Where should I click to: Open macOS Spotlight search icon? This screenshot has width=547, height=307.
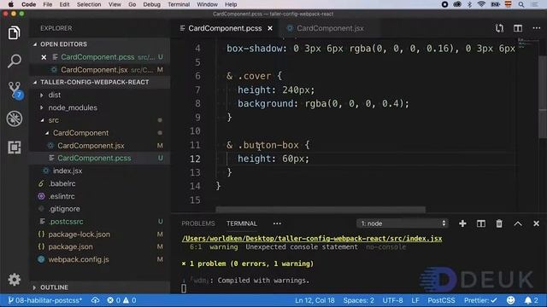click(x=521, y=4)
